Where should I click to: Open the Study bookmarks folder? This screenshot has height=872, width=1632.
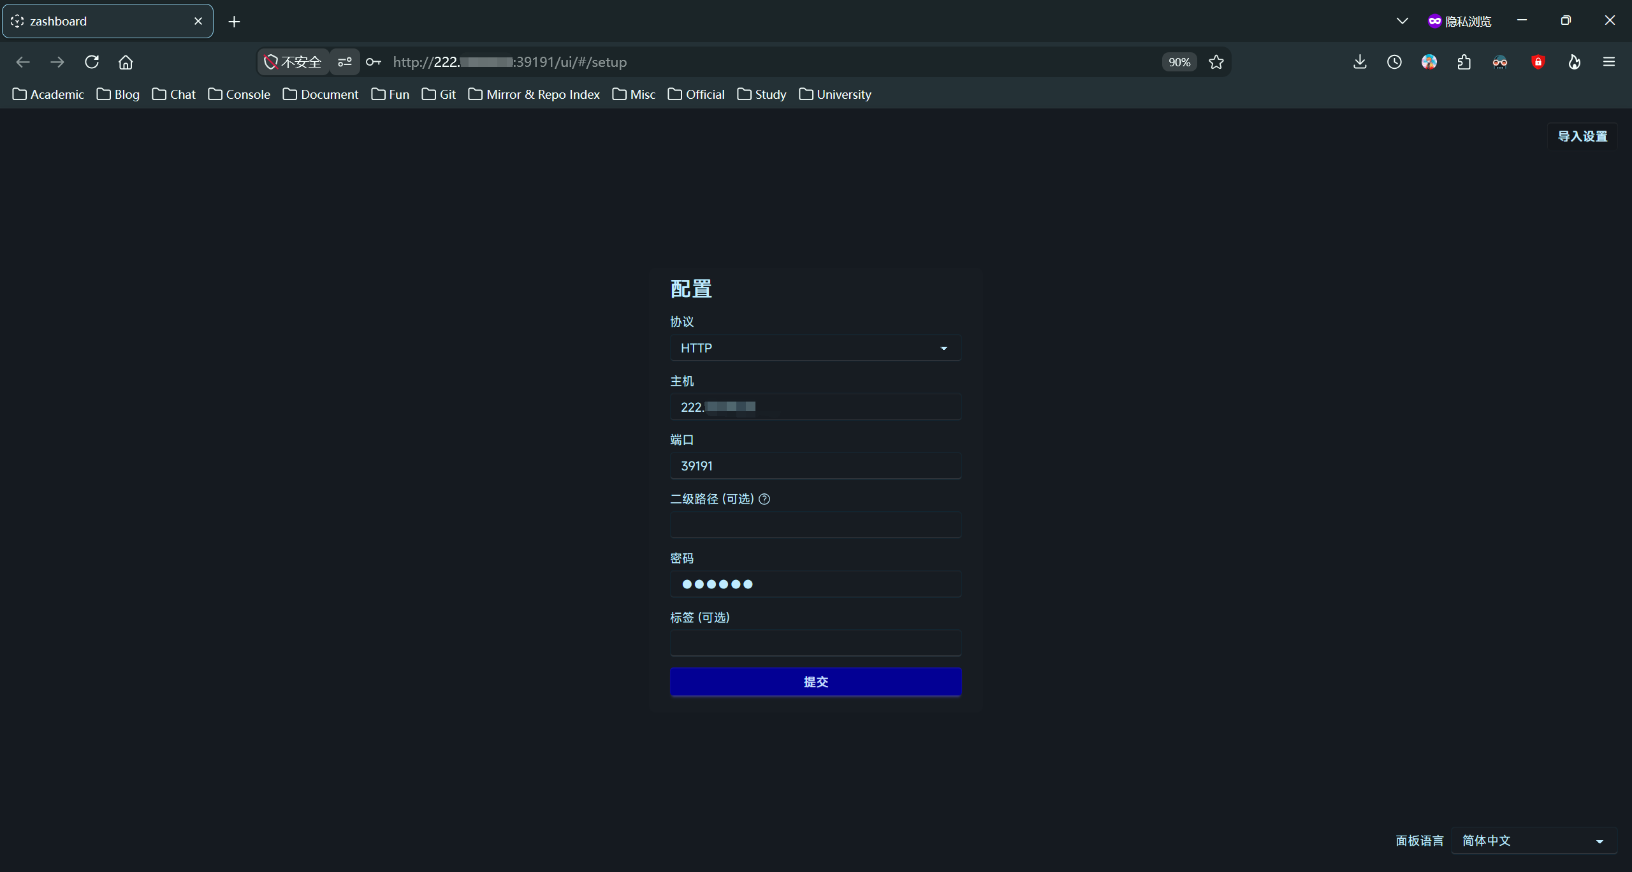[x=762, y=94]
